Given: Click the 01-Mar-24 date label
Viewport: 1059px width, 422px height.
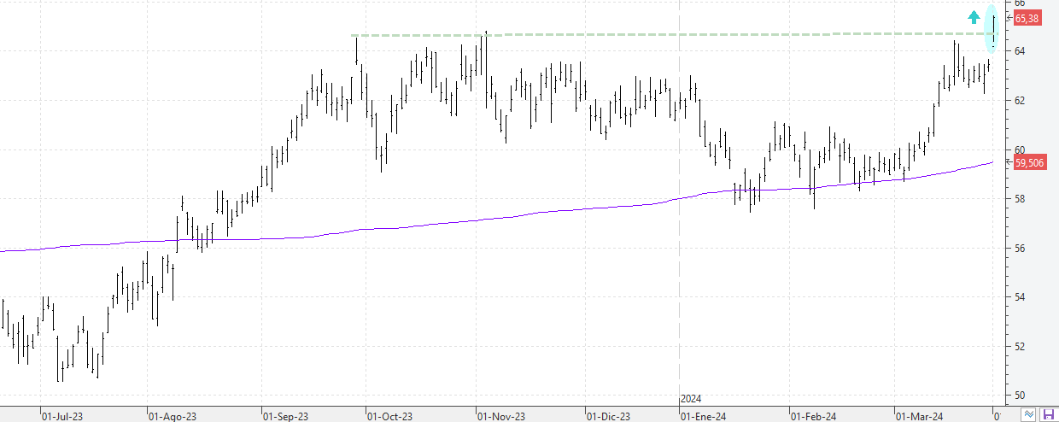Looking at the screenshot, I should pos(918,416).
